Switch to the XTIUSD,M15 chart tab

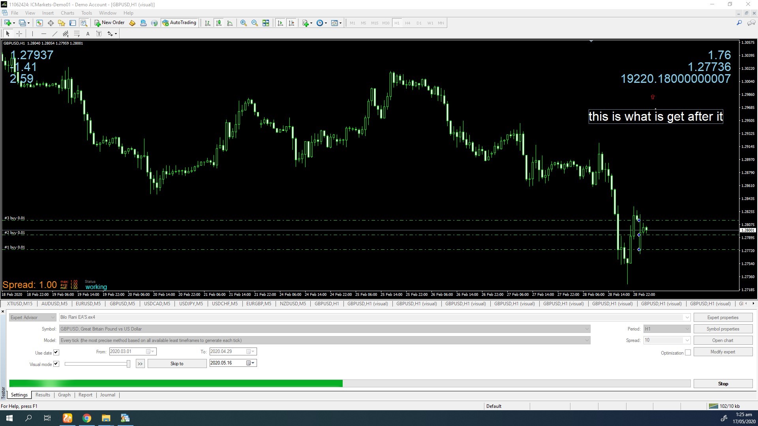pos(20,304)
